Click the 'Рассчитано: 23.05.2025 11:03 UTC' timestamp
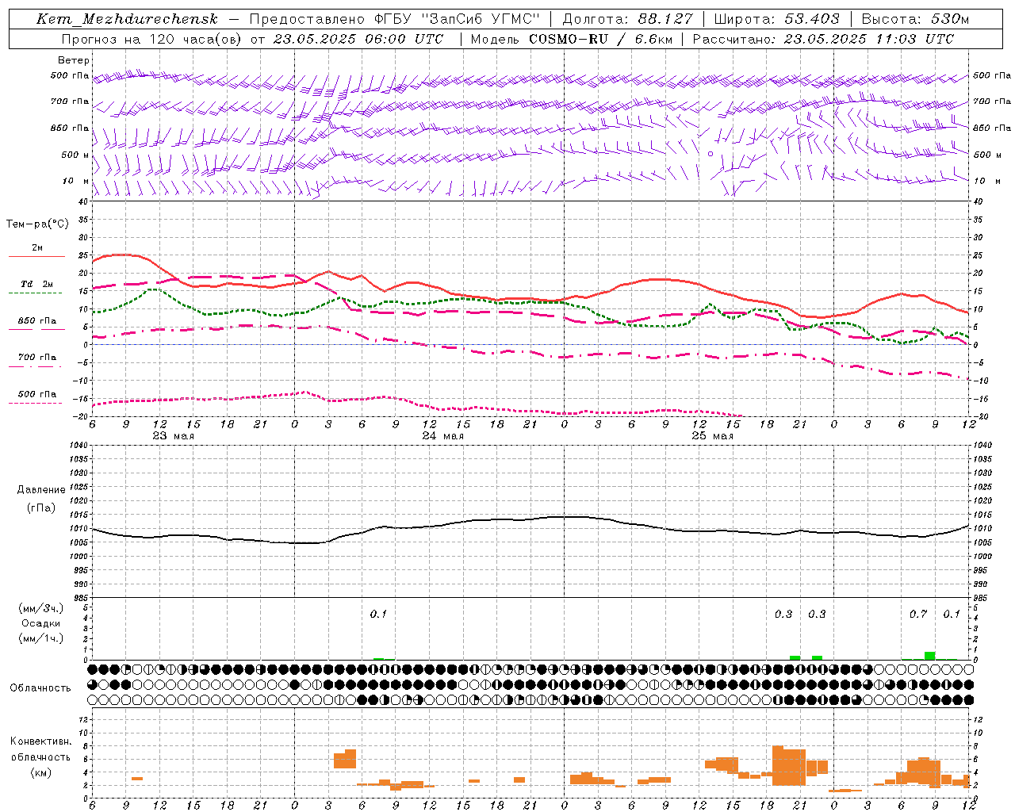 823,39
